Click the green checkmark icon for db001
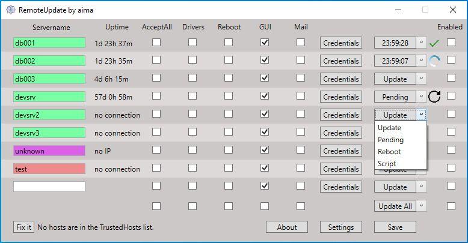468x243 pixels. (434, 43)
